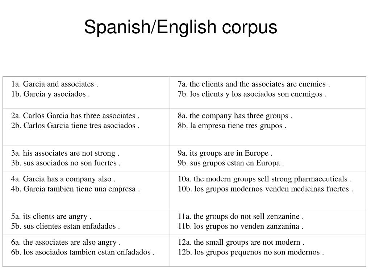Viewport: 371px width, 278px height.
Task: Select sentence 12b los grupos pequenos no son modernos
Action: click(251, 252)
